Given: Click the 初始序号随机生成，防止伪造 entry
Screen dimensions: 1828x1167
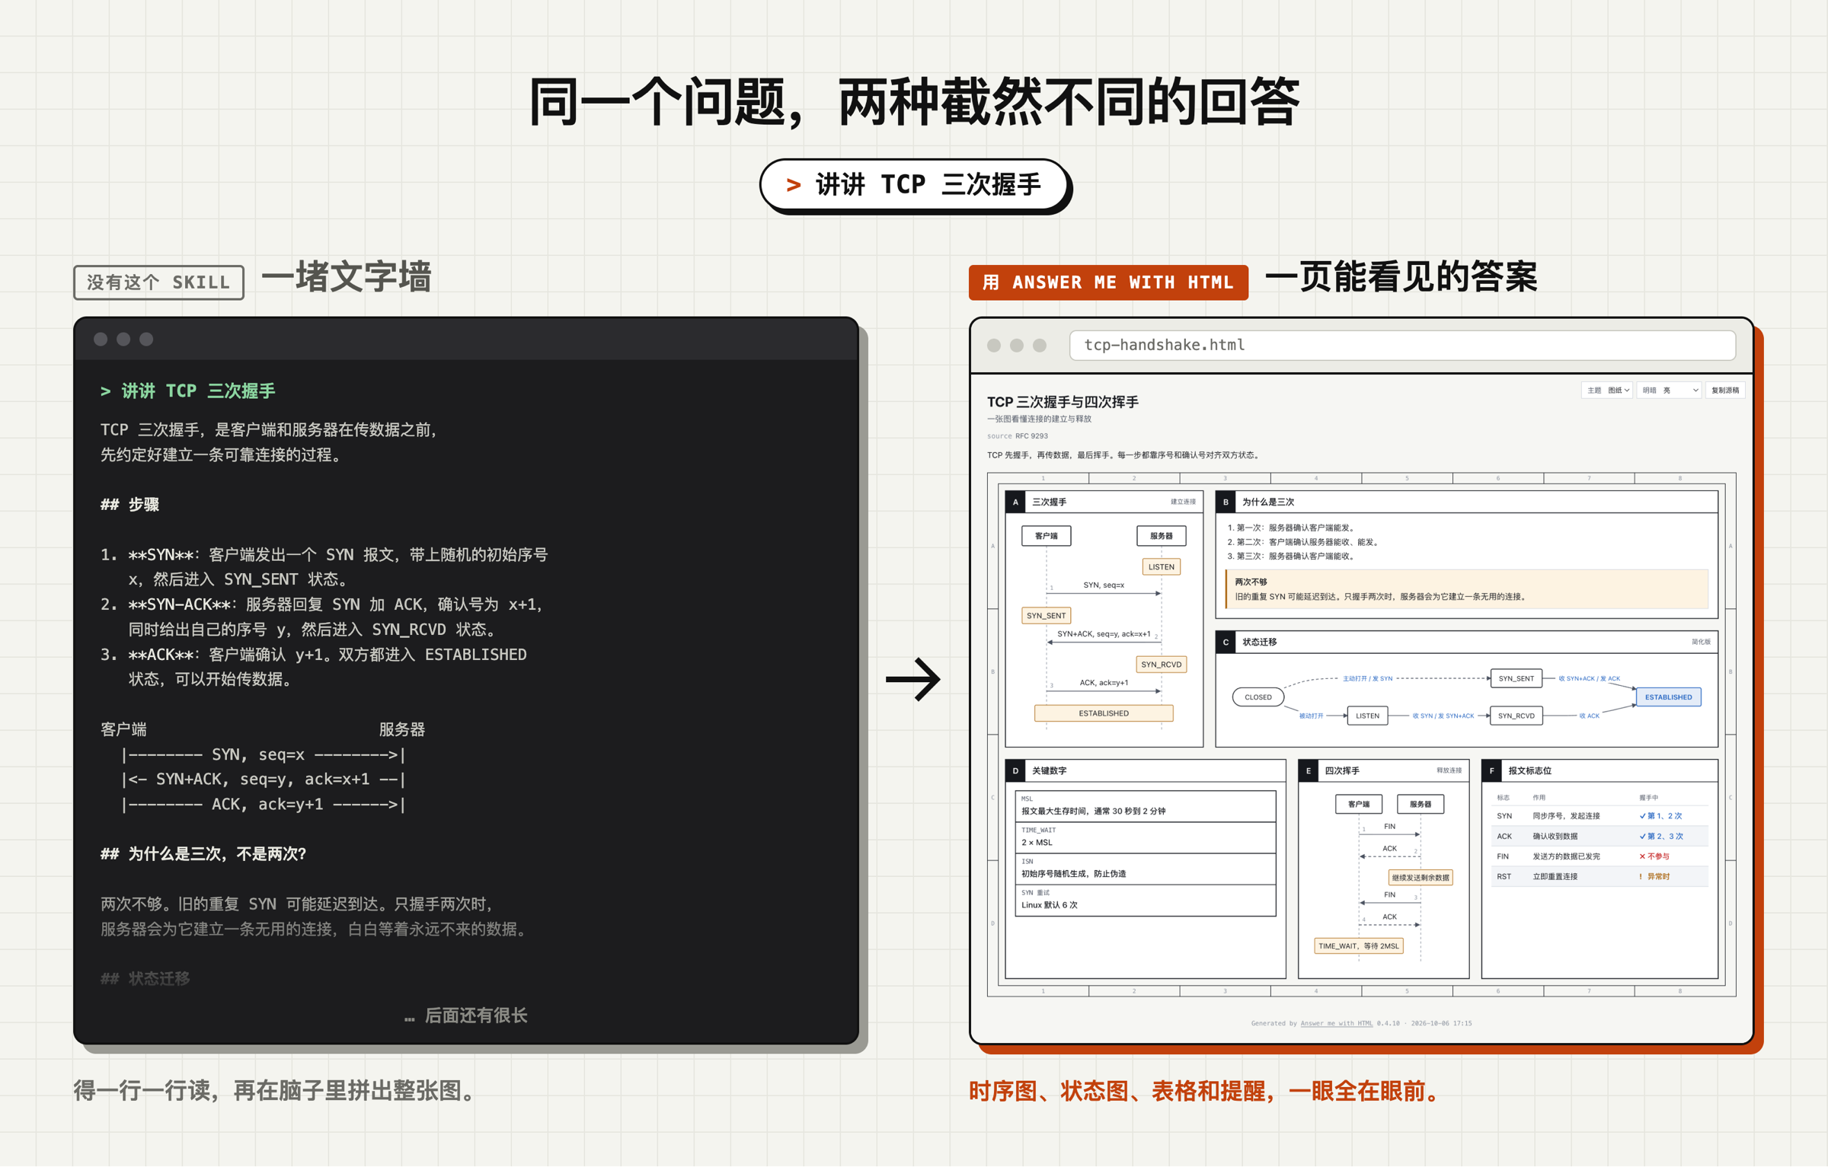Looking at the screenshot, I should (x=1074, y=874).
